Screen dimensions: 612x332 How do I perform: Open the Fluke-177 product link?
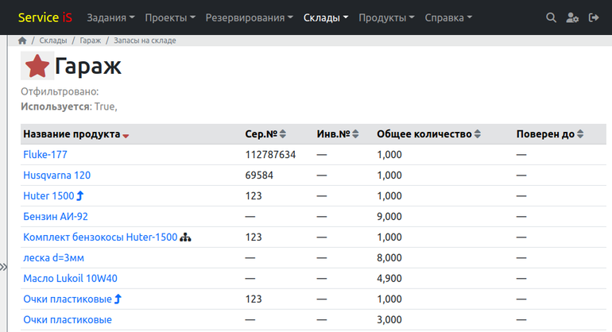click(45, 155)
